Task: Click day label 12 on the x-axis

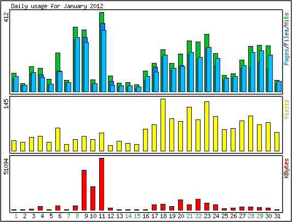Action: (111, 216)
